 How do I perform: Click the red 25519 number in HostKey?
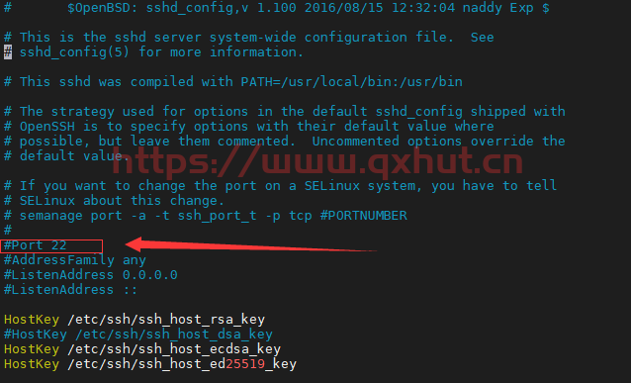pos(245,364)
